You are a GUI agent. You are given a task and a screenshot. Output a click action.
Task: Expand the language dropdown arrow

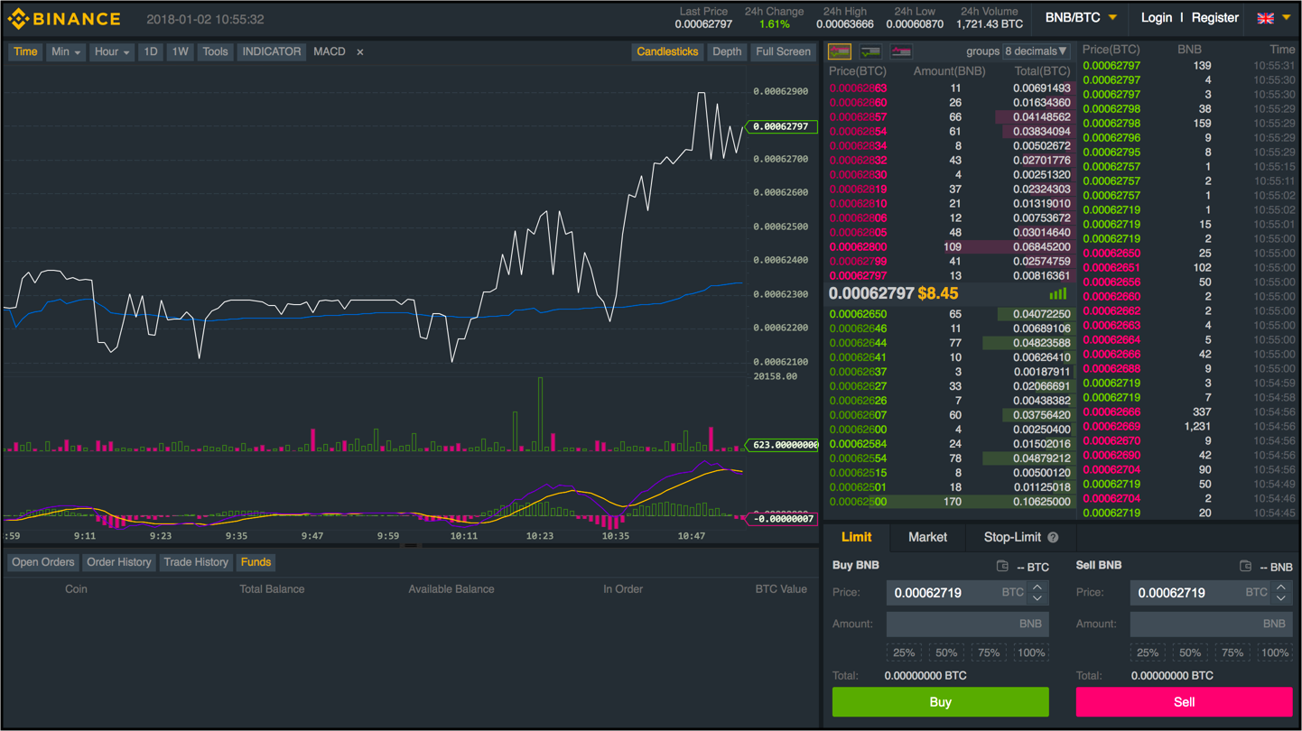click(1287, 18)
